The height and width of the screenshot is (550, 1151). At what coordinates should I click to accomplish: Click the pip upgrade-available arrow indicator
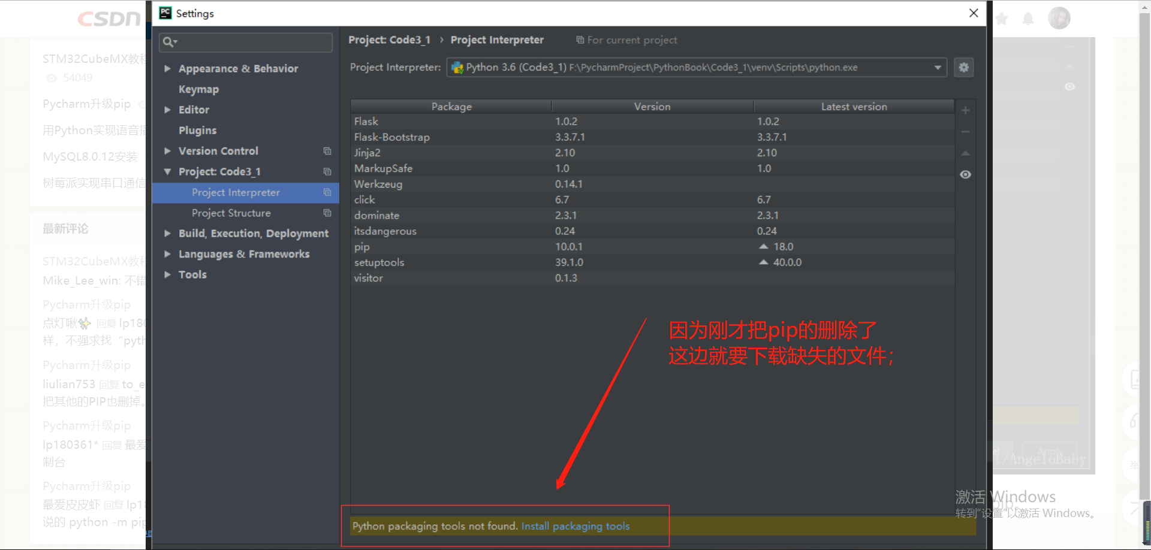coord(763,246)
